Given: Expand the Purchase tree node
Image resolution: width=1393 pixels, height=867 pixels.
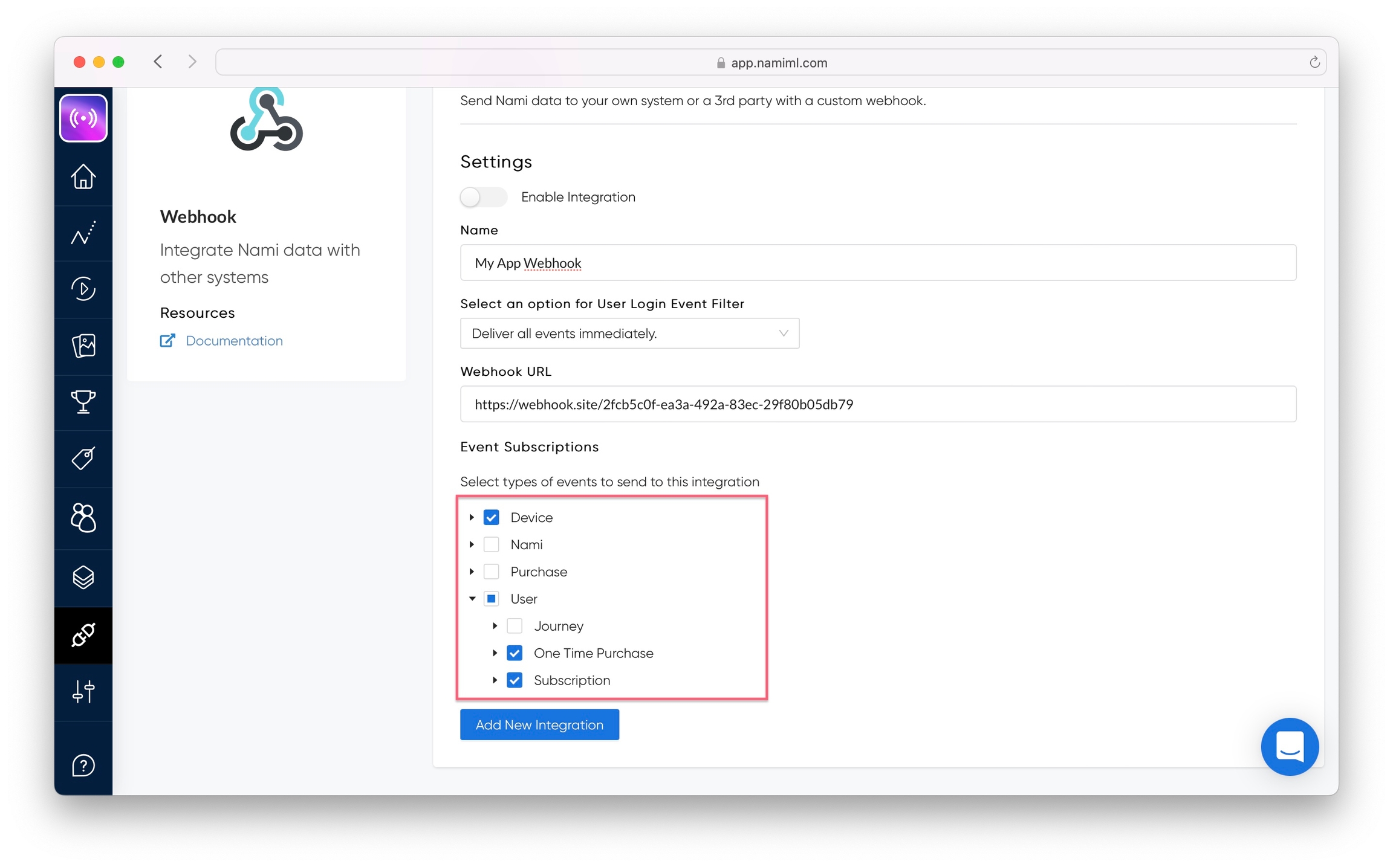Looking at the screenshot, I should [x=472, y=572].
